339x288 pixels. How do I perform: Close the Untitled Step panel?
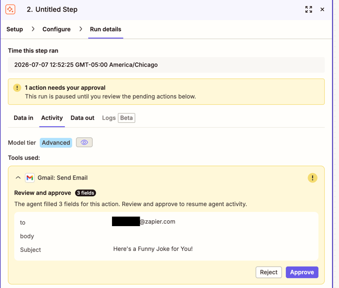[x=322, y=10]
